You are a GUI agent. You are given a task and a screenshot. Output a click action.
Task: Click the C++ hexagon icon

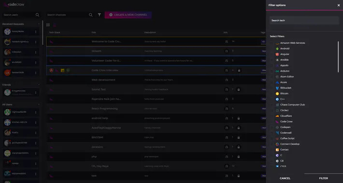pos(277,99)
